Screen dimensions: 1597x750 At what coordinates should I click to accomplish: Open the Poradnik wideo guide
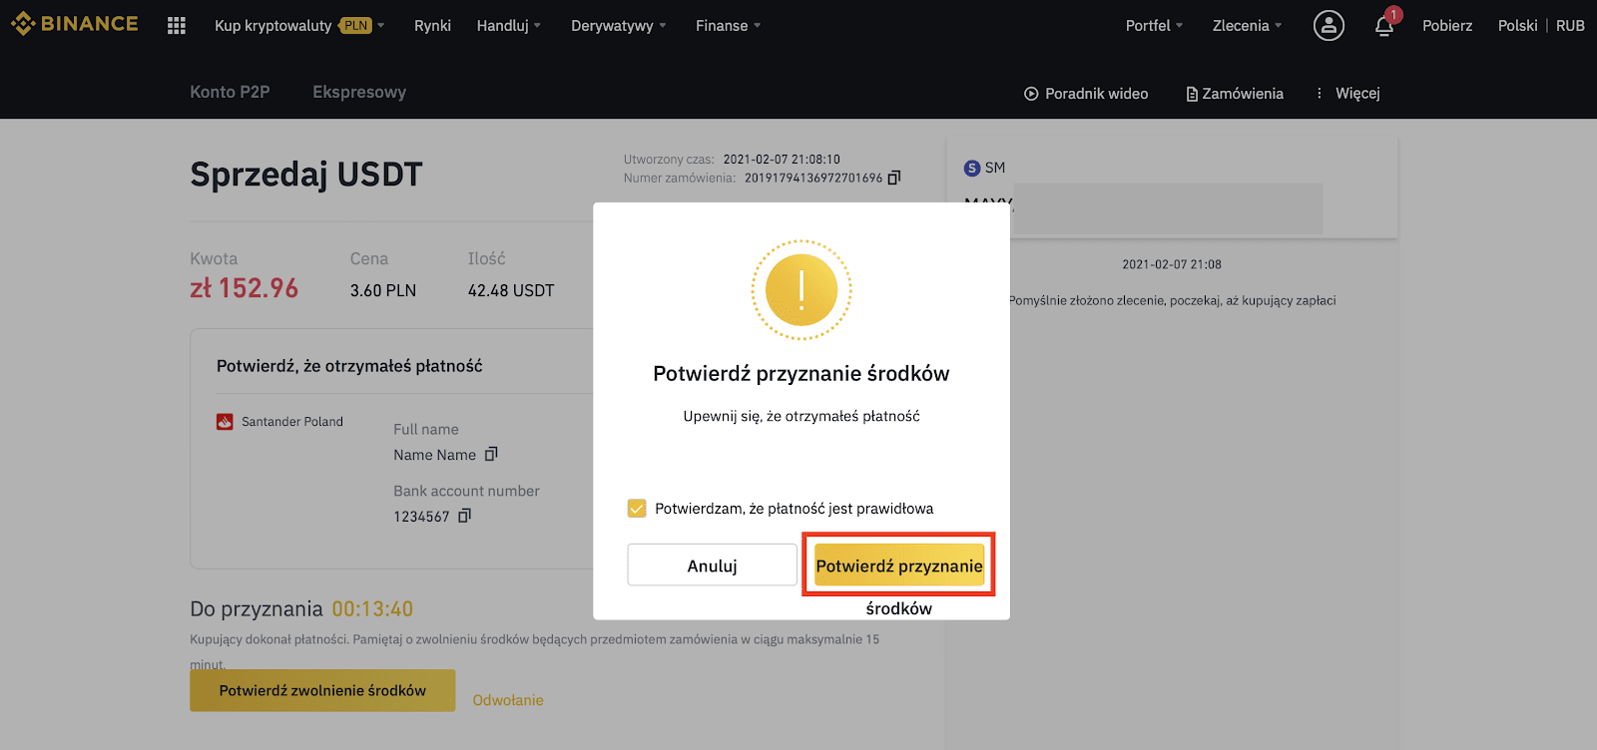(1086, 94)
